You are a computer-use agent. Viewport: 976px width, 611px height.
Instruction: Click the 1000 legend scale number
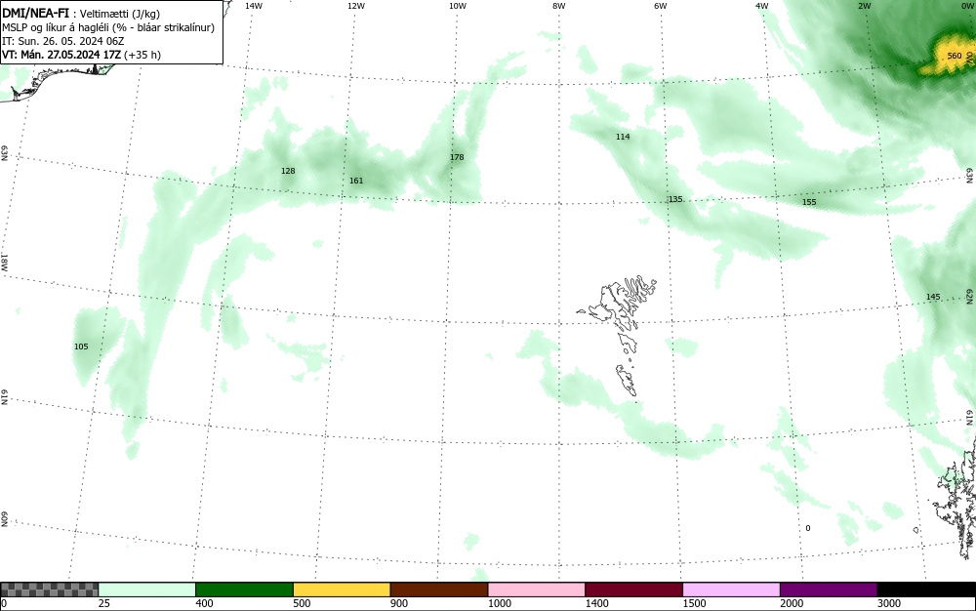click(x=499, y=603)
